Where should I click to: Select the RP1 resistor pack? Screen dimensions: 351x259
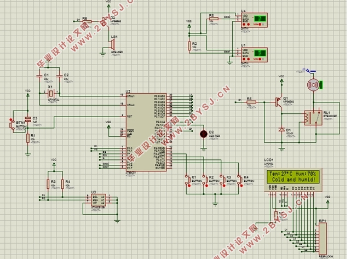(x=323, y=238)
